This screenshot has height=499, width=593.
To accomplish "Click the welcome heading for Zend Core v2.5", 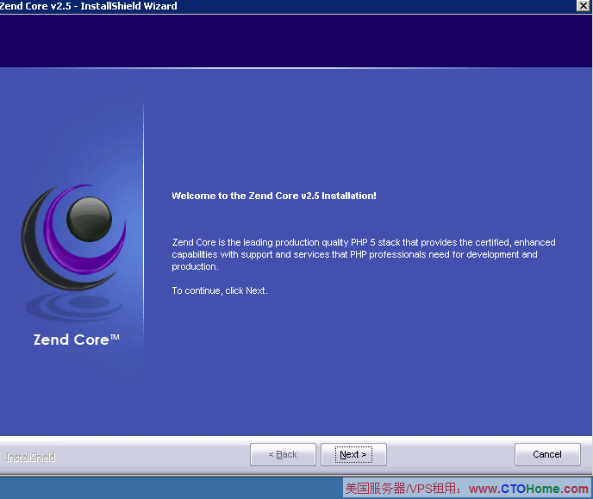I will (274, 196).
